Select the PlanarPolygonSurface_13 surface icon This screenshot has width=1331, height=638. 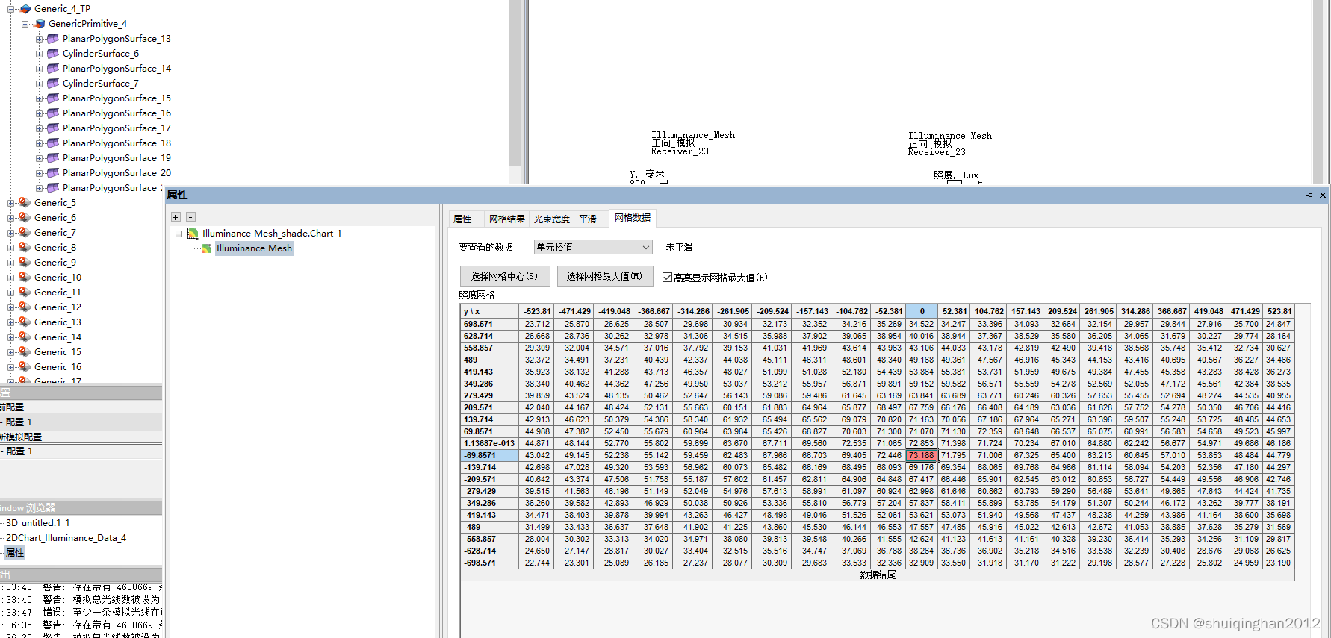click(53, 39)
